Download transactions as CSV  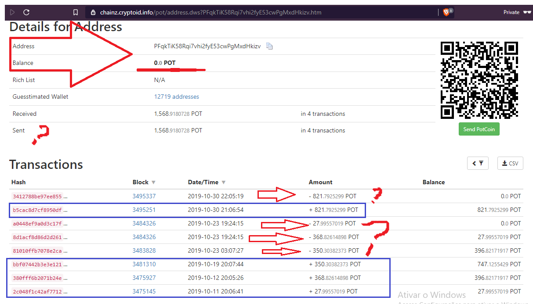(510, 163)
